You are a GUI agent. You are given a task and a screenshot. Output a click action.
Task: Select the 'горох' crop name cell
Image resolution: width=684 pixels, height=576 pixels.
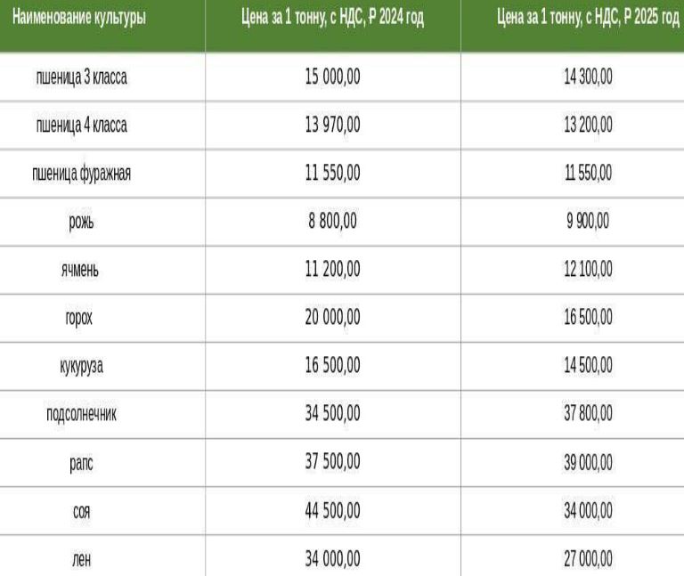(x=78, y=318)
